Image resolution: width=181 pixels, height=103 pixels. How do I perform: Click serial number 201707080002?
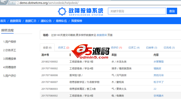coord(50,95)
